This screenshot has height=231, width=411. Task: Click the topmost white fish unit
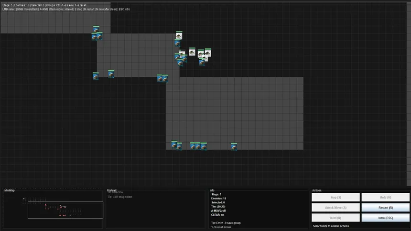[179, 36]
